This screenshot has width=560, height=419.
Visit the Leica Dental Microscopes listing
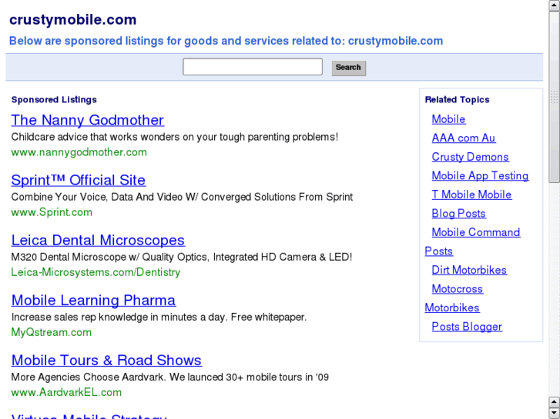click(x=98, y=241)
